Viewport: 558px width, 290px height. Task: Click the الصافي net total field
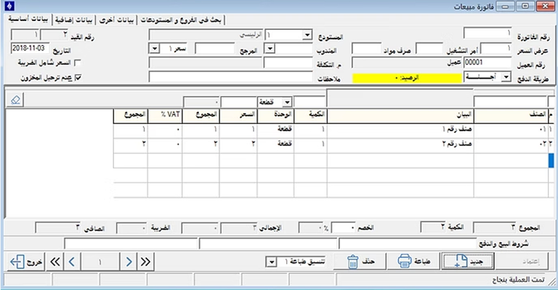coord(58,228)
